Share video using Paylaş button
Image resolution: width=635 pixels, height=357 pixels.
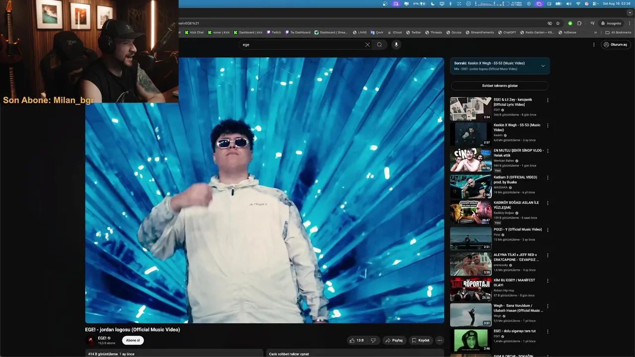coord(394,340)
